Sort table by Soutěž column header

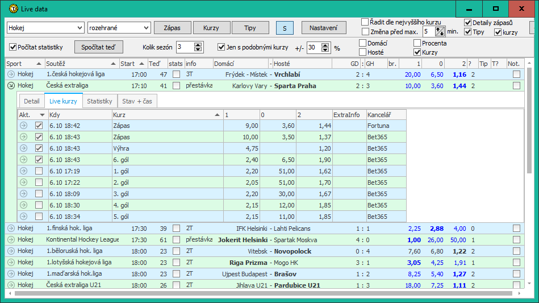point(81,64)
